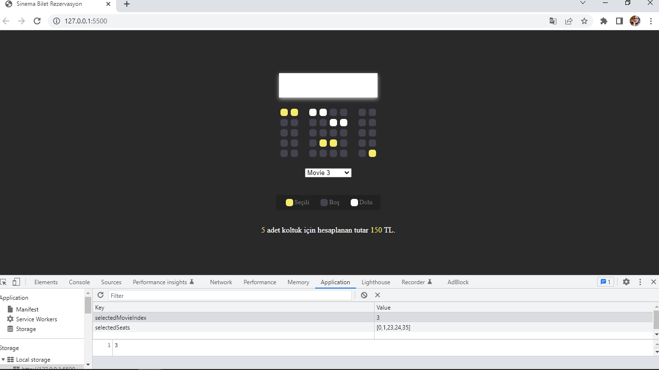Image resolution: width=659 pixels, height=370 pixels.
Task: Deselect the yellow seat in the bottom row
Action: pos(372,154)
